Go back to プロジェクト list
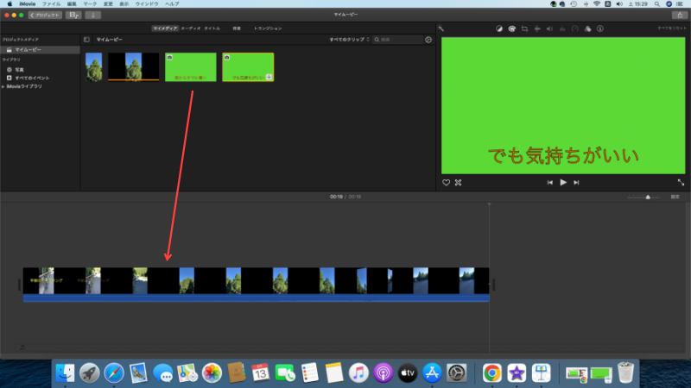Image resolution: width=691 pixels, height=388 pixels. pyautogui.click(x=43, y=15)
